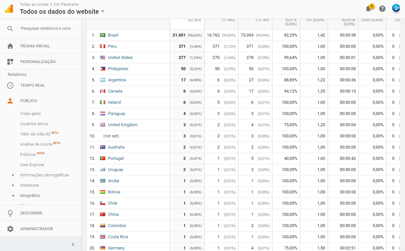Click the Pesquisar relatórios search field
This screenshot has width=405, height=251.
(x=46, y=28)
